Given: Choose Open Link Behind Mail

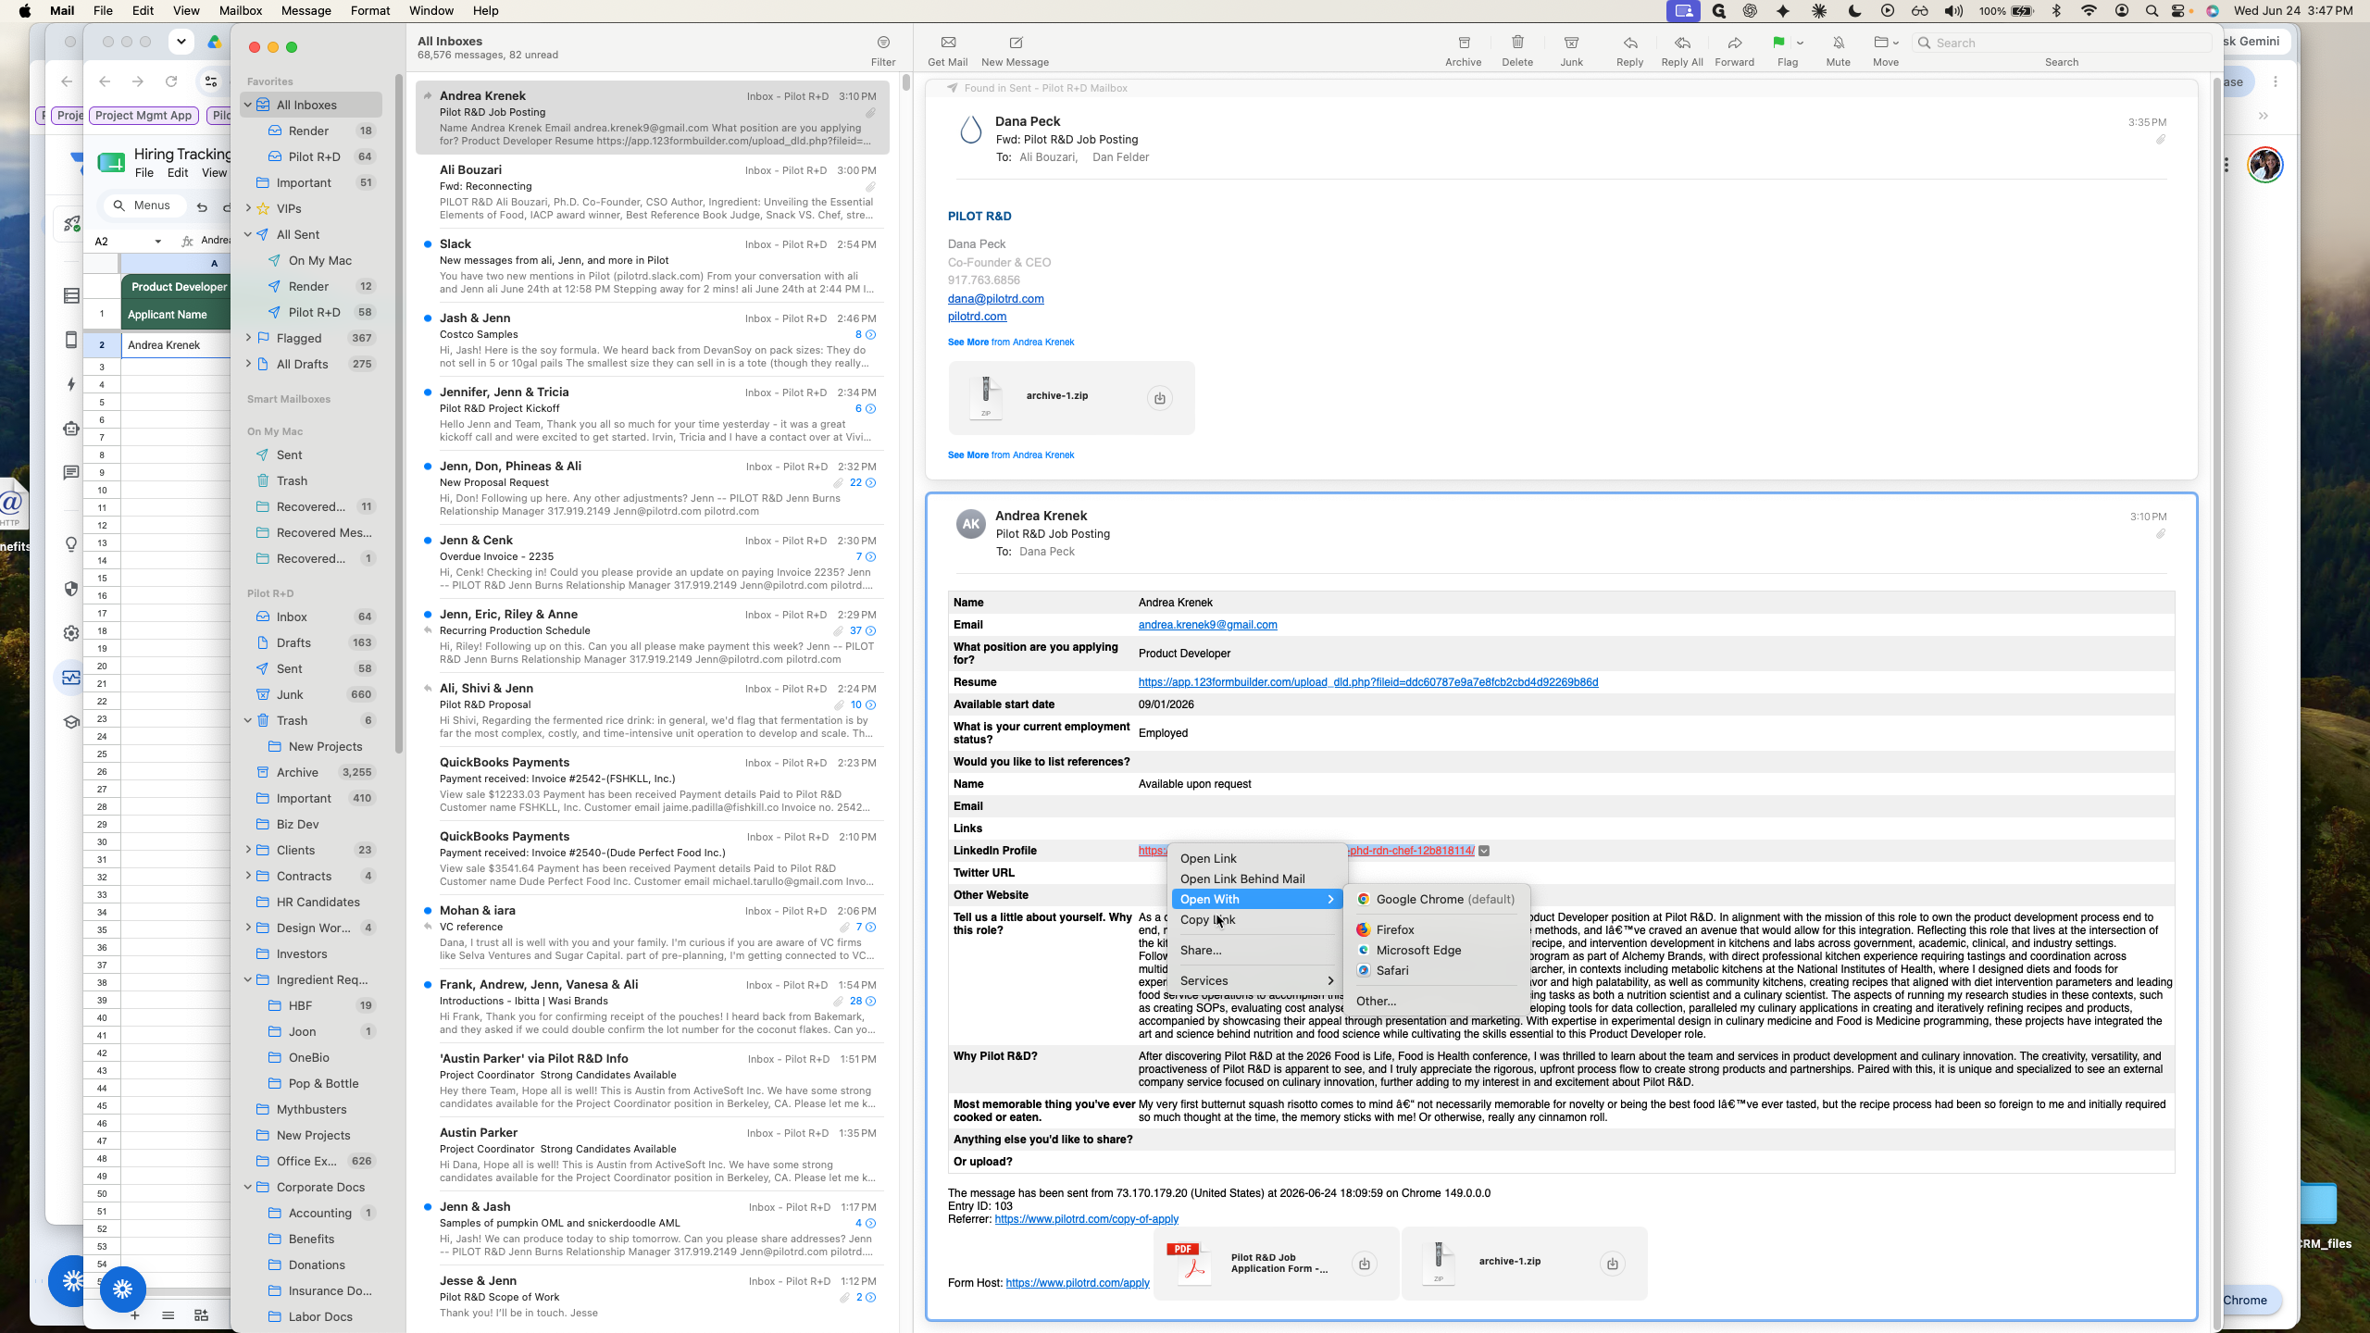Looking at the screenshot, I should click(1256, 878).
